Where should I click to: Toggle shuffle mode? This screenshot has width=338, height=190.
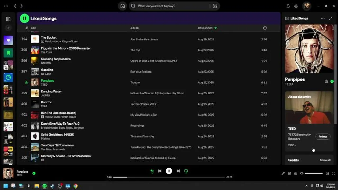pos(152,171)
